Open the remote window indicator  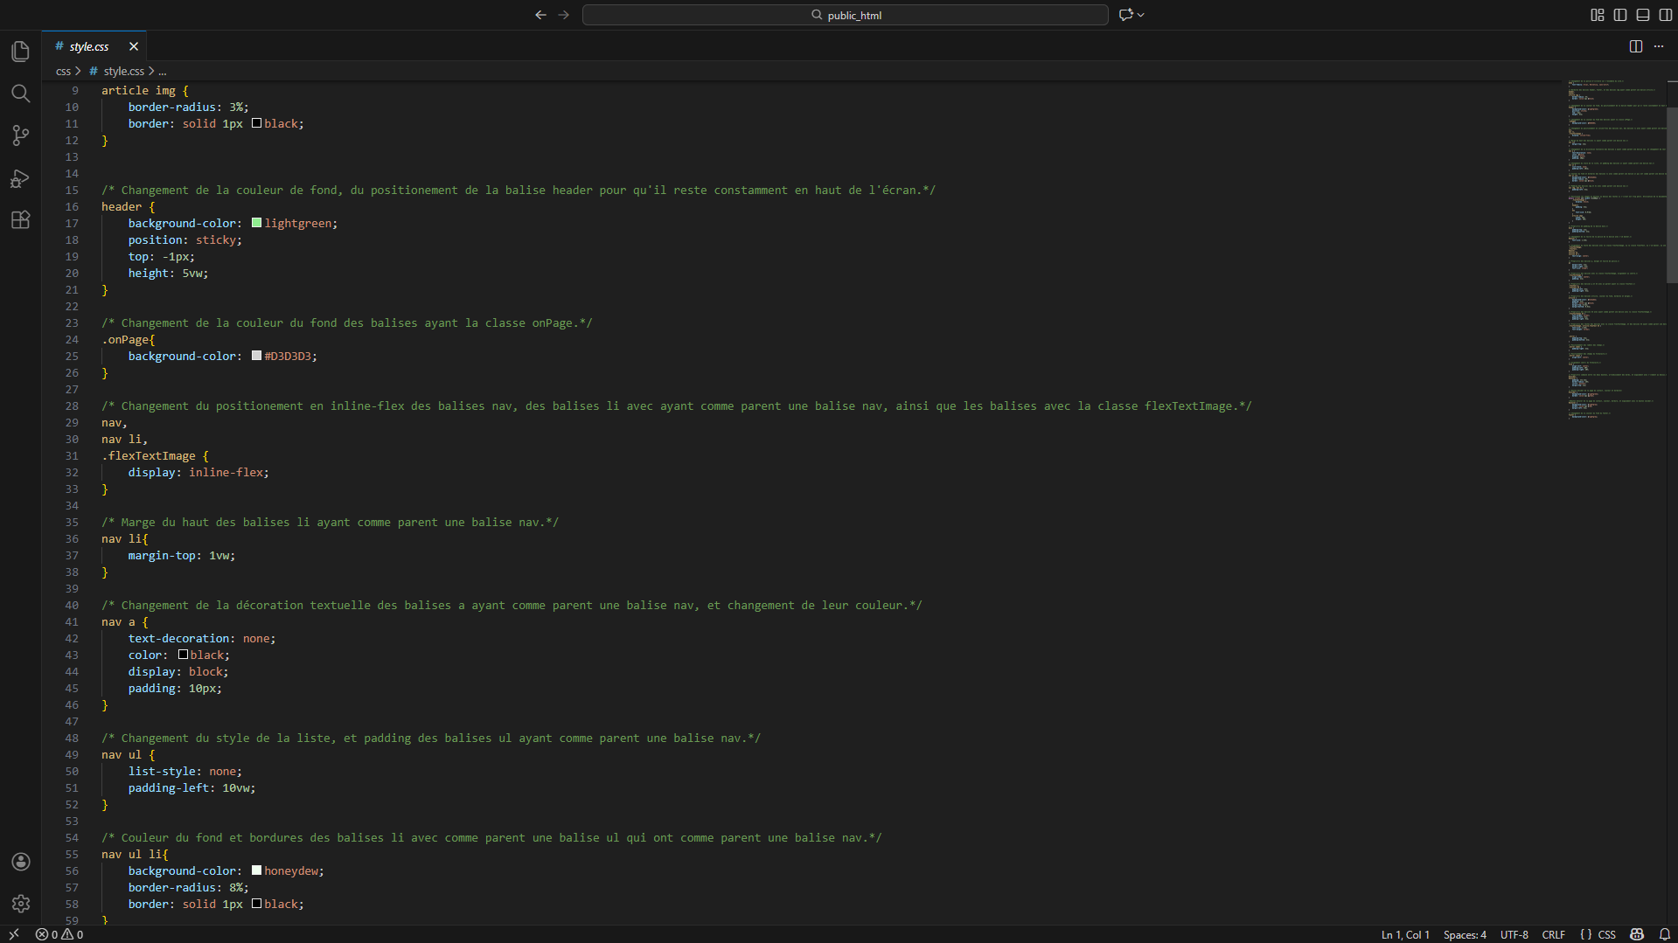[x=14, y=934]
